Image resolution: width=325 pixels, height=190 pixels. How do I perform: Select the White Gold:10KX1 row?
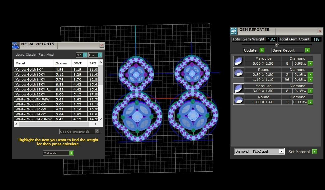click(x=56, y=104)
